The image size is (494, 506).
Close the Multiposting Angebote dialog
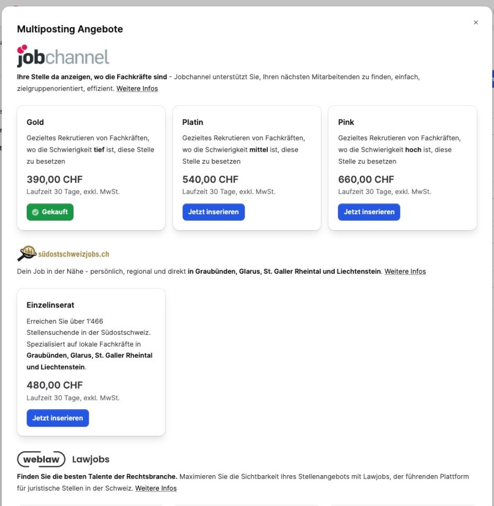point(476,23)
